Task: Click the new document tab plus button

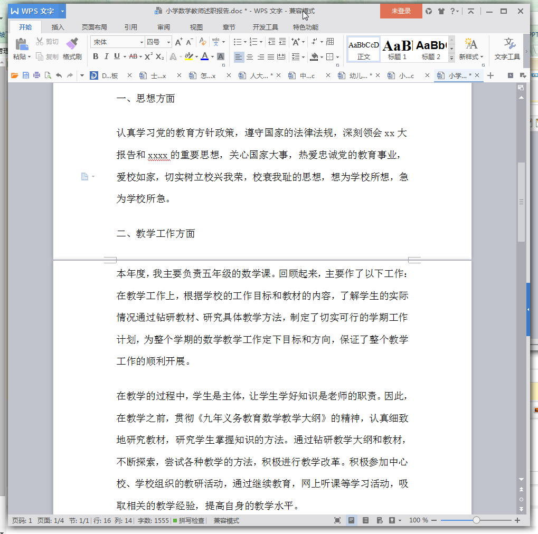Action: pos(490,76)
